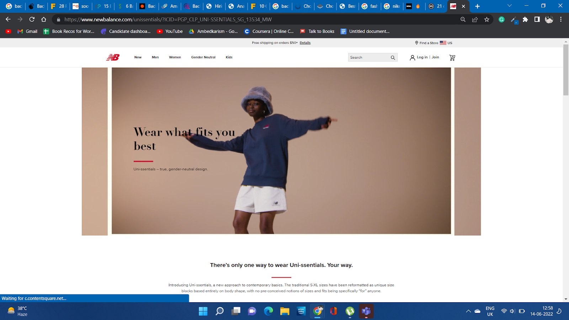
Task: Open the Chrome three-dot menu
Action: coord(561,20)
